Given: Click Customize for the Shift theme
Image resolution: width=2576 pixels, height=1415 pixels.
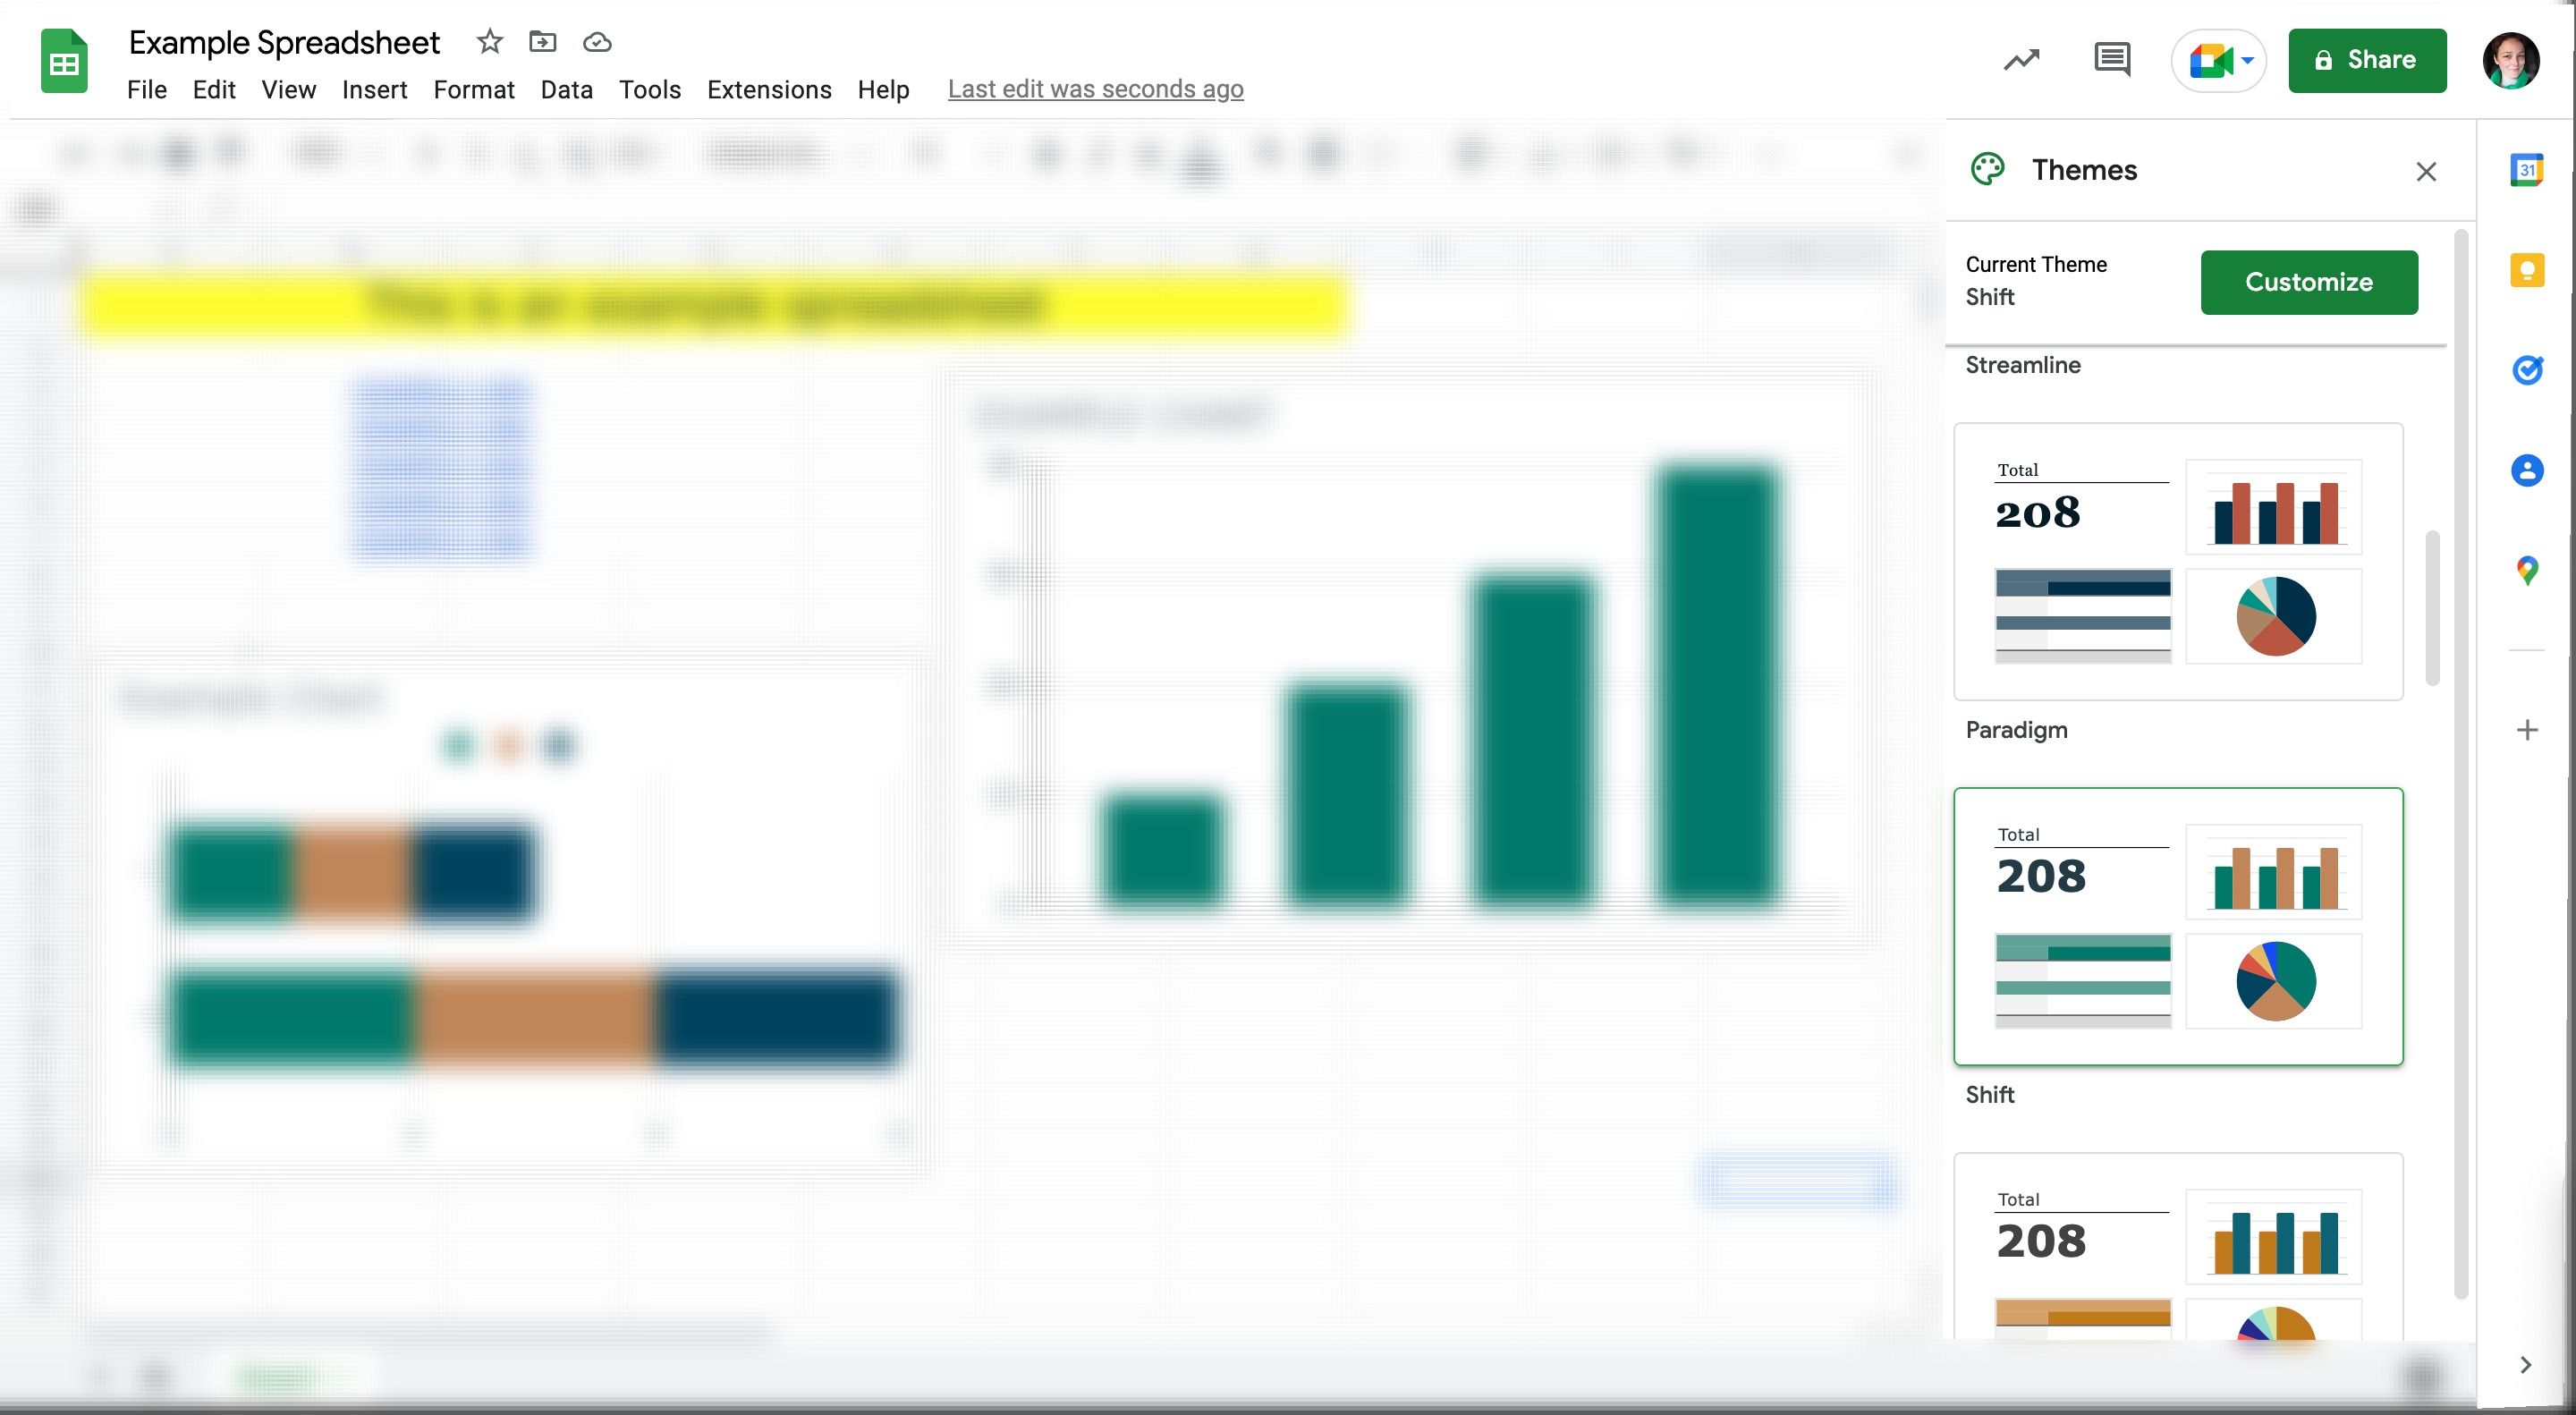Looking at the screenshot, I should point(2308,281).
